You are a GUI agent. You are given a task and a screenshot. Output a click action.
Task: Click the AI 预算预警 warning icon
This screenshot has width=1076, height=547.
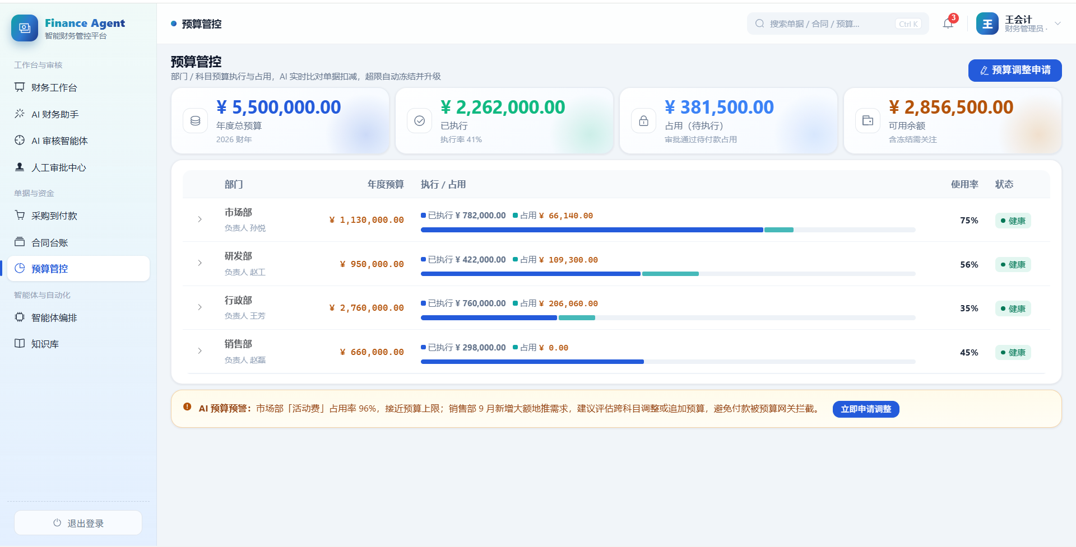point(187,407)
